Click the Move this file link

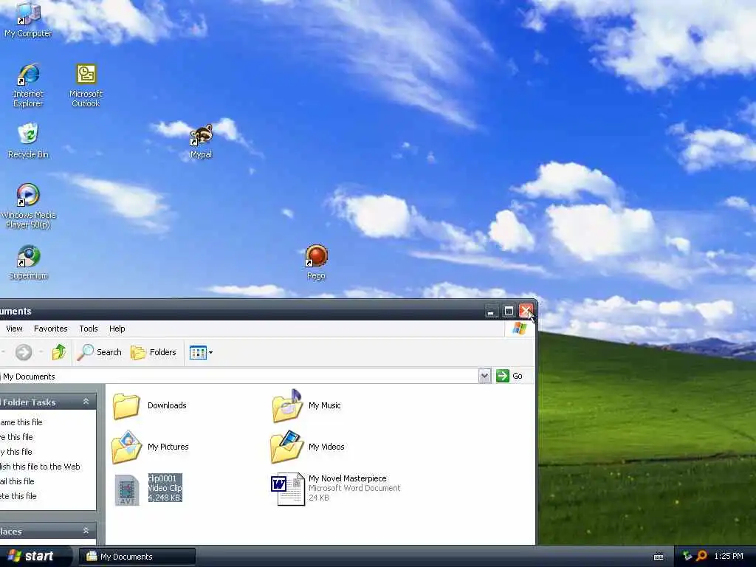click(x=16, y=437)
